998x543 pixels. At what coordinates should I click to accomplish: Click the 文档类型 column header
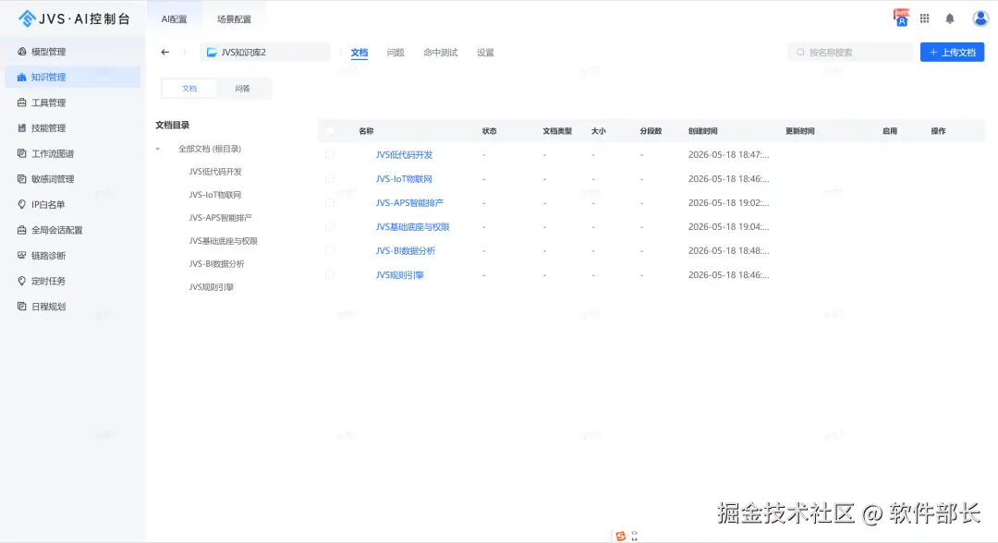[x=557, y=131]
